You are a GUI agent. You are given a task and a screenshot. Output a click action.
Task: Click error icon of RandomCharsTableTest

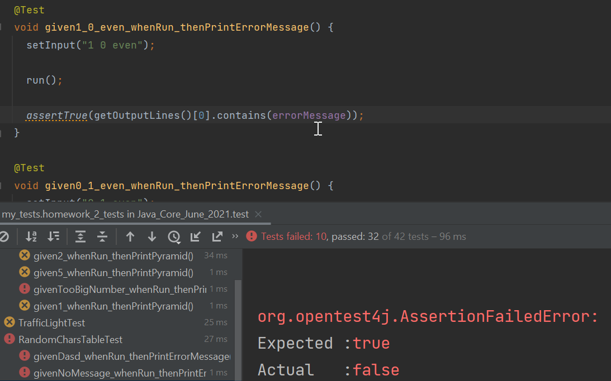[10, 339]
